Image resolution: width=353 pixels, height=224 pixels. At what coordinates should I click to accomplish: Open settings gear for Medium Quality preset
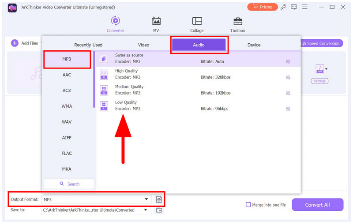(288, 93)
